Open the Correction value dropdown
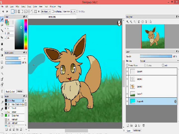 coord(73,11)
